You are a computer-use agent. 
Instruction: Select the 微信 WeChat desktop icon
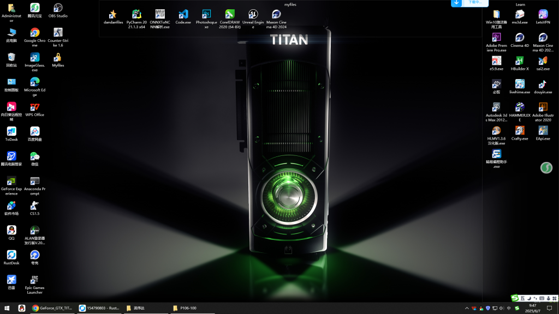click(x=34, y=159)
